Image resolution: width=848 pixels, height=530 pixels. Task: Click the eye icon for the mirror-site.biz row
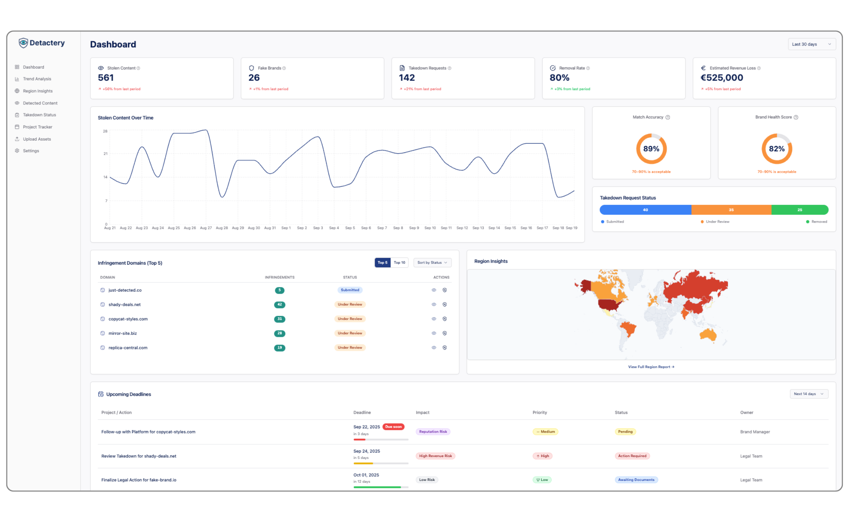[x=434, y=333]
